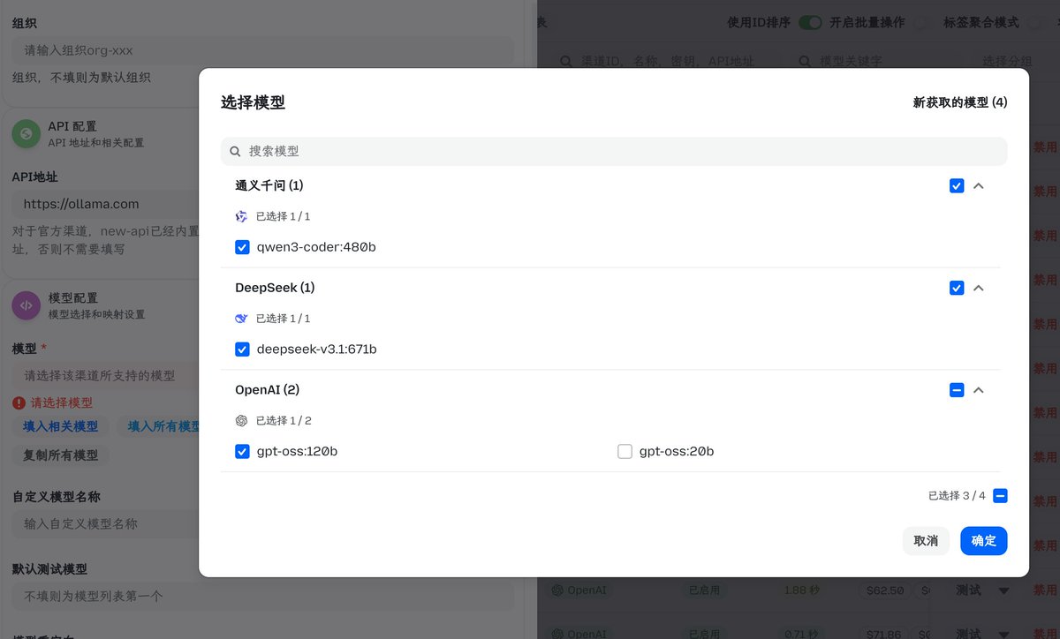Image resolution: width=1060 pixels, height=639 pixels.
Task: Uncheck the qwen3-coder:480b model
Action: coord(242,247)
